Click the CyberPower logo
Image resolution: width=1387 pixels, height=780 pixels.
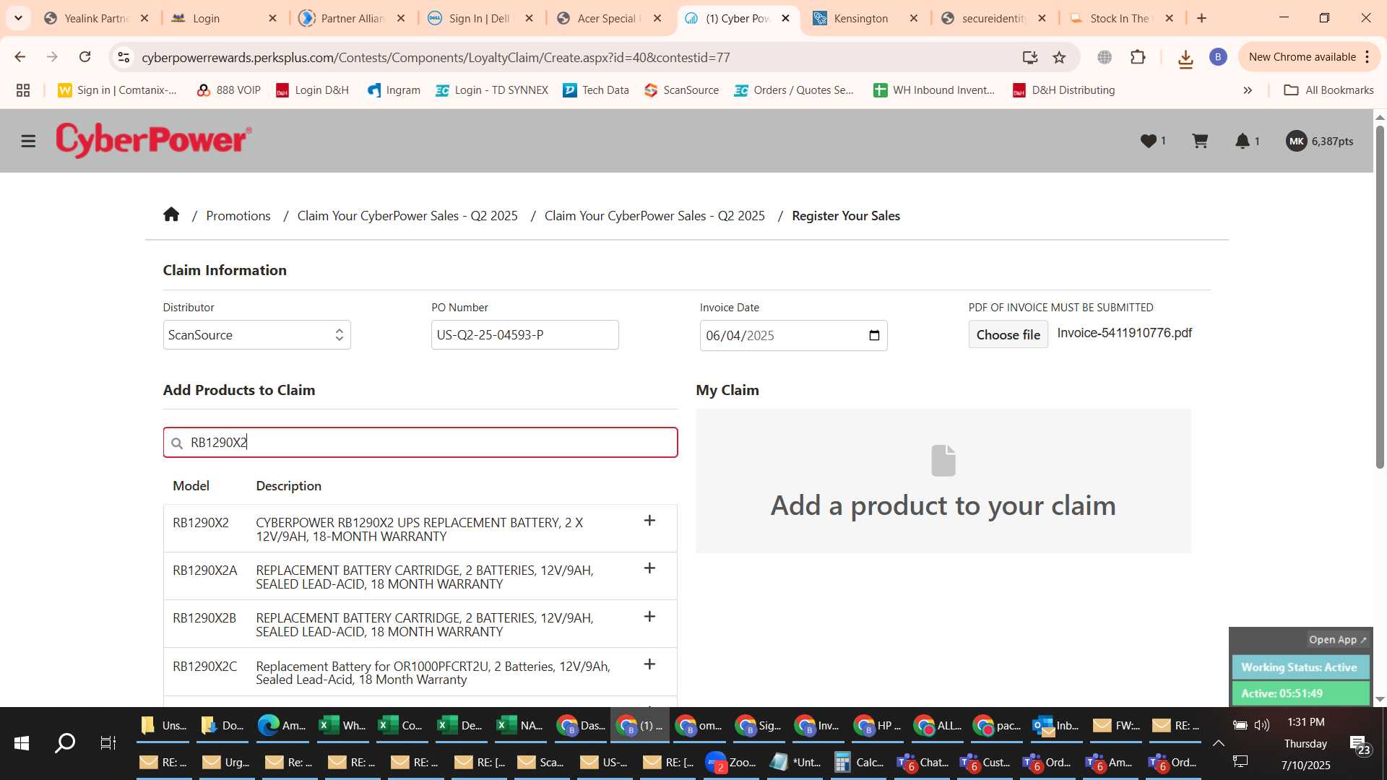click(x=154, y=140)
